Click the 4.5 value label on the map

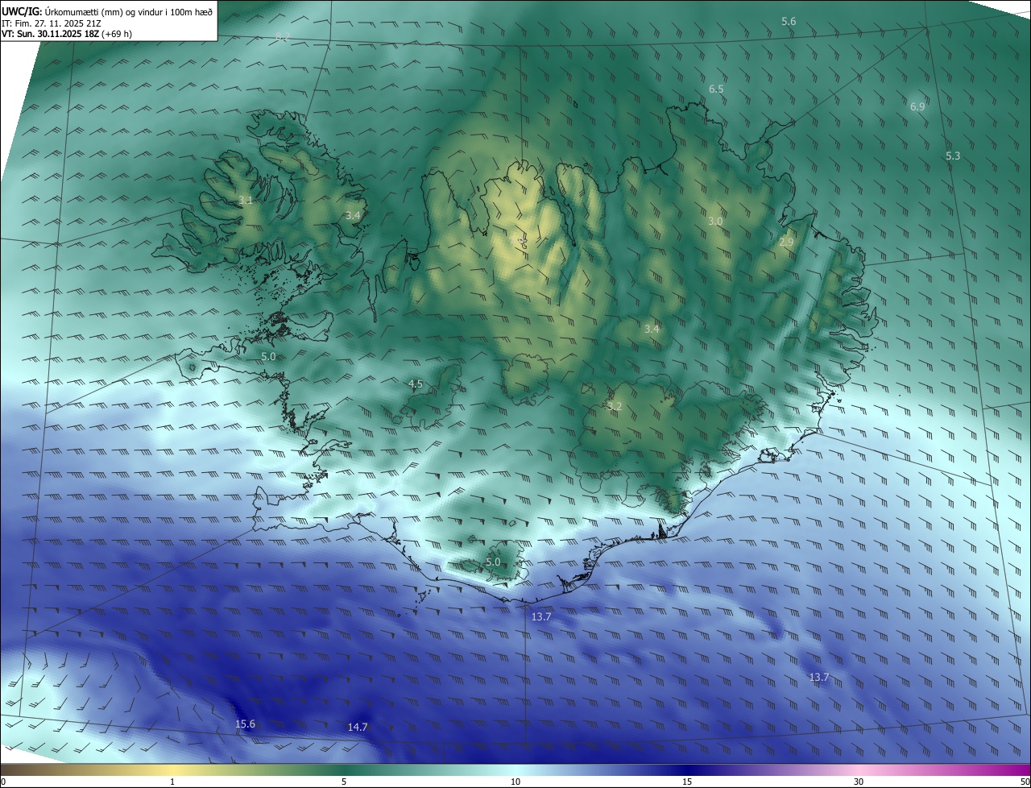point(416,384)
